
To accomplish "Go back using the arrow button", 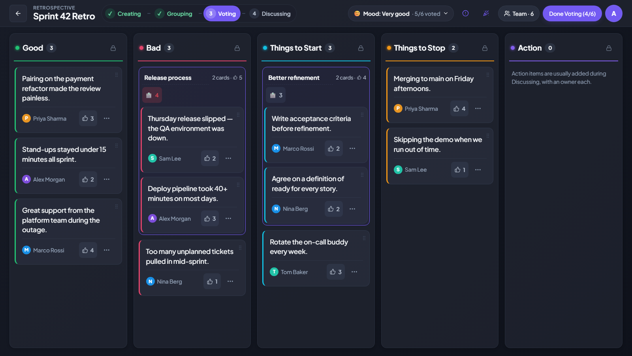I will tap(18, 13).
